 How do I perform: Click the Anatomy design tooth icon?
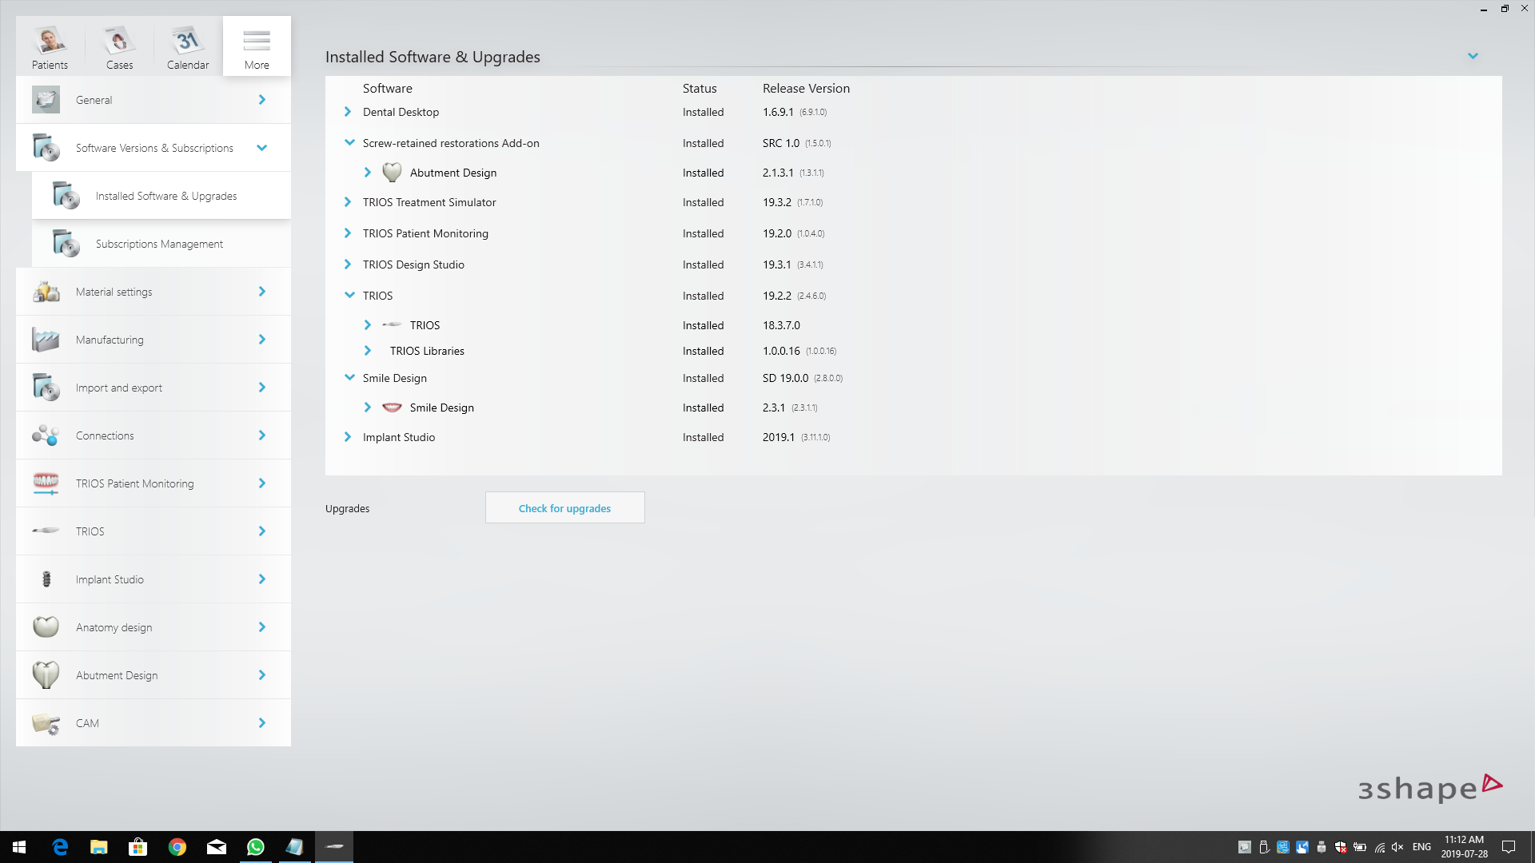[46, 626]
